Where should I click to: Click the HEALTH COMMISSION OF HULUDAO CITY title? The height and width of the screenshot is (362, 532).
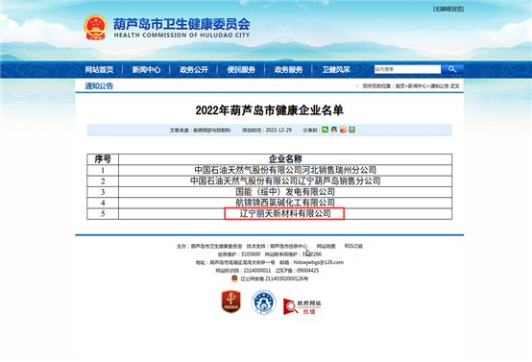[181, 35]
